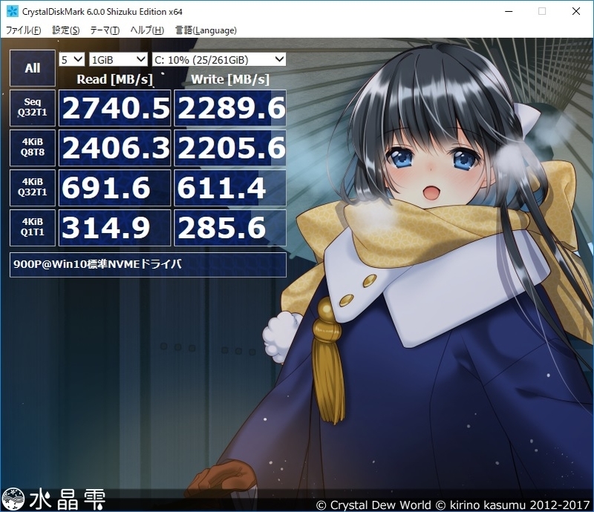Click 4KiB Q8T8 write result 2205.6
Screen dimensions: 594x512
(230, 148)
